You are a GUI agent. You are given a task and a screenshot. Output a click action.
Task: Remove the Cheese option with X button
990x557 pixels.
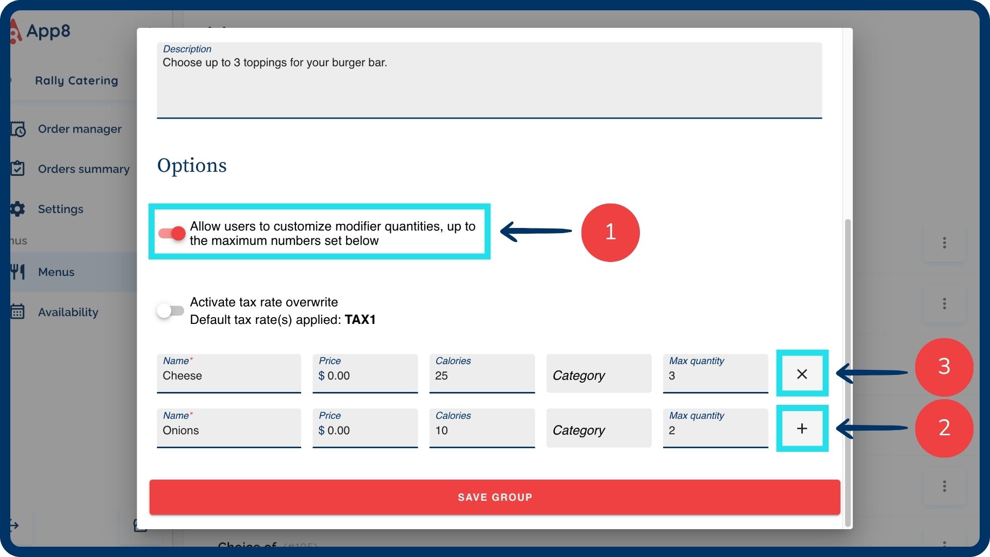tap(802, 374)
